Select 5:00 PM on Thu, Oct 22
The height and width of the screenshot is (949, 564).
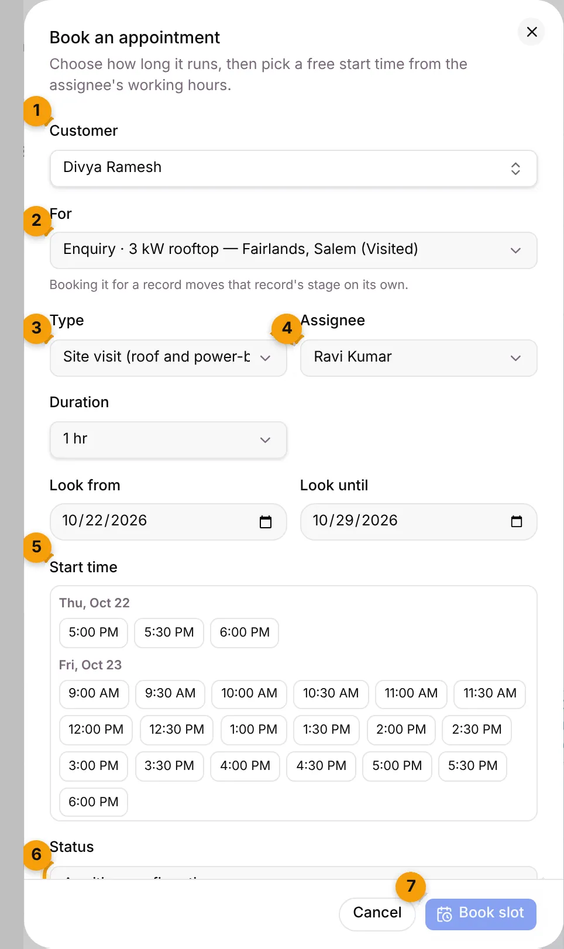pos(94,633)
